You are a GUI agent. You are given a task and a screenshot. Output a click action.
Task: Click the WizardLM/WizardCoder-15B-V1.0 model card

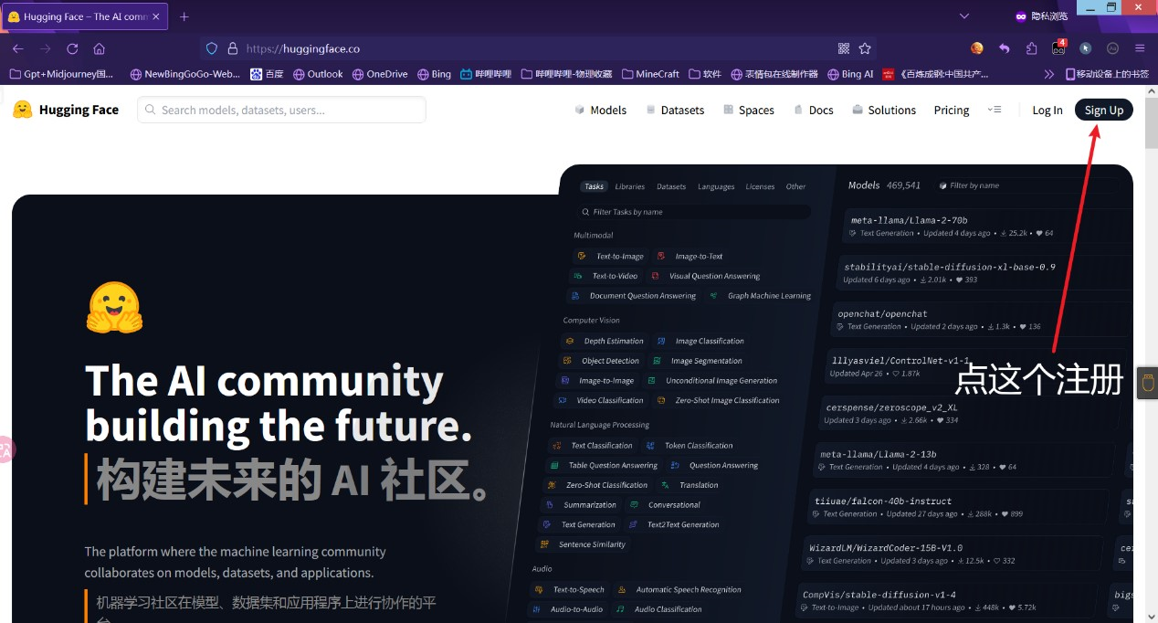[x=952, y=554]
